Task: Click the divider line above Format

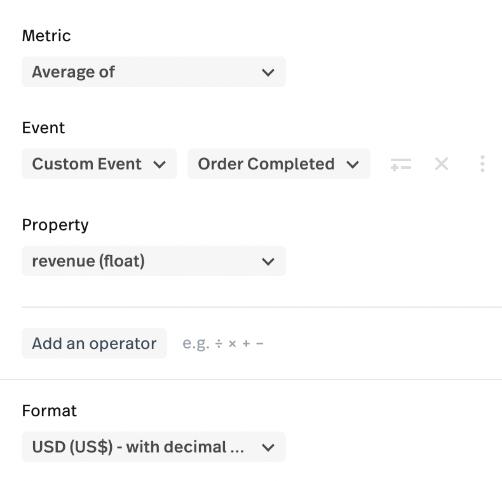Action: pyautogui.click(x=251, y=379)
